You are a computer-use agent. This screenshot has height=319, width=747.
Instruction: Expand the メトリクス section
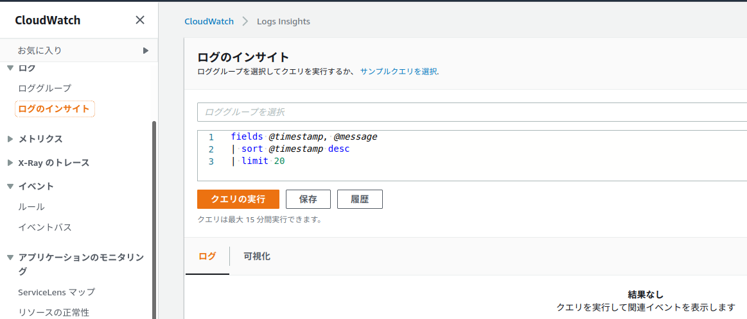tap(10, 139)
